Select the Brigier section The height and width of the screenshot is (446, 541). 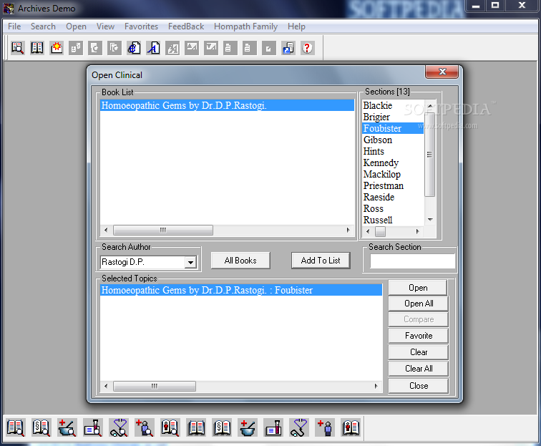(x=393, y=117)
